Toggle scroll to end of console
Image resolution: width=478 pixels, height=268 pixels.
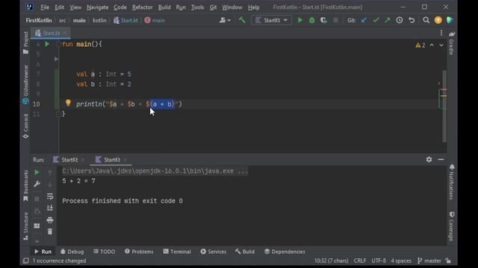coord(50,208)
